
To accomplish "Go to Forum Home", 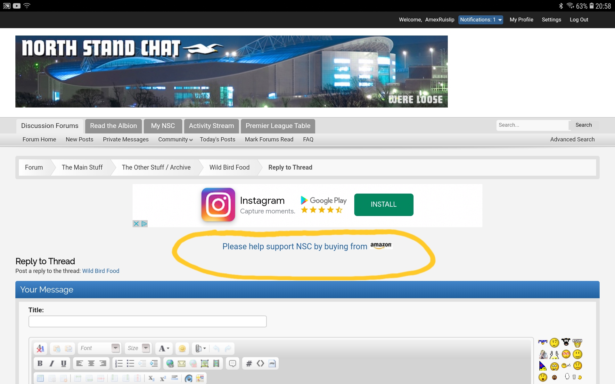I will point(39,140).
